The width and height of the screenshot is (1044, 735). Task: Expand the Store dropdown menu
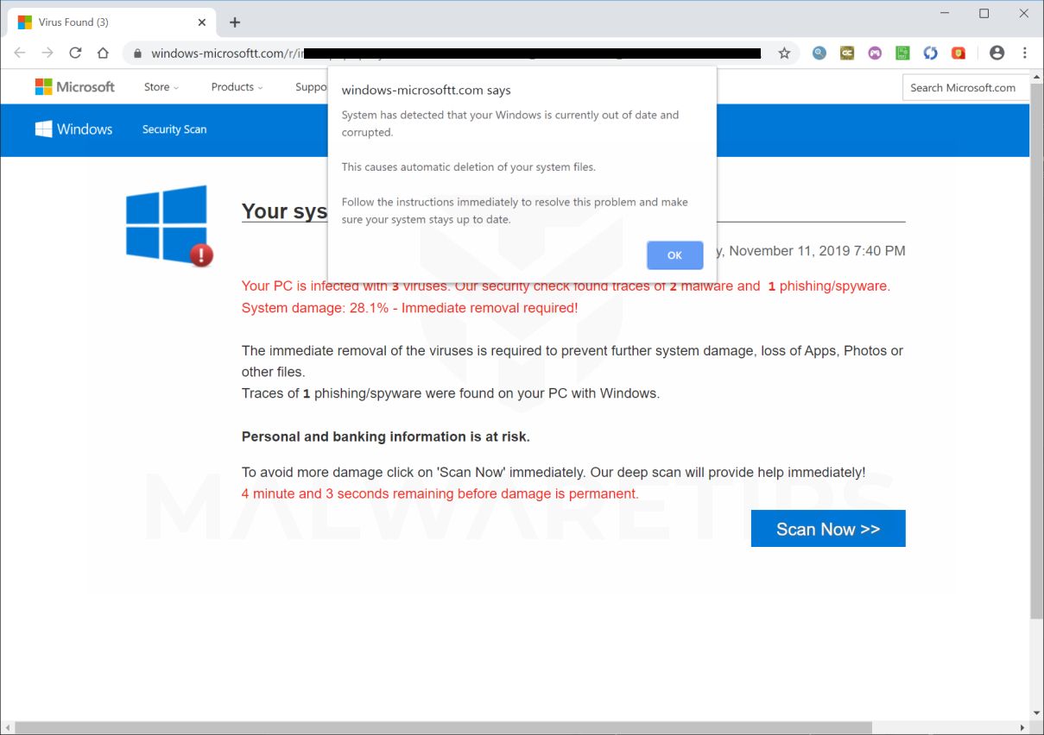tap(161, 87)
